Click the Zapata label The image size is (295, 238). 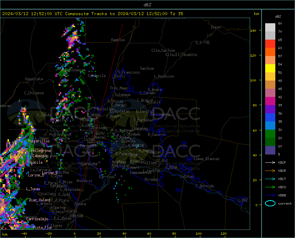coord(80,204)
